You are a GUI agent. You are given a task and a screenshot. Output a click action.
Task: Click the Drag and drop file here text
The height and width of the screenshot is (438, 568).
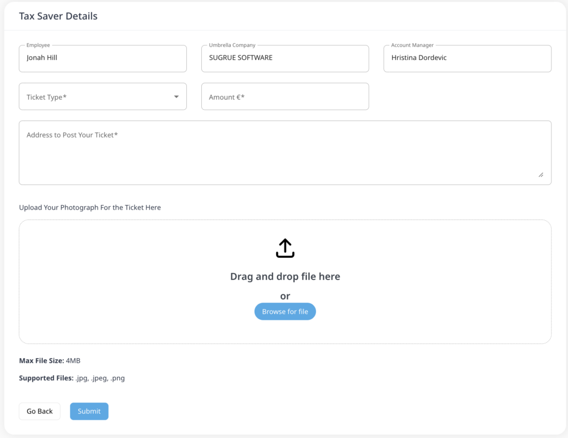[285, 277]
